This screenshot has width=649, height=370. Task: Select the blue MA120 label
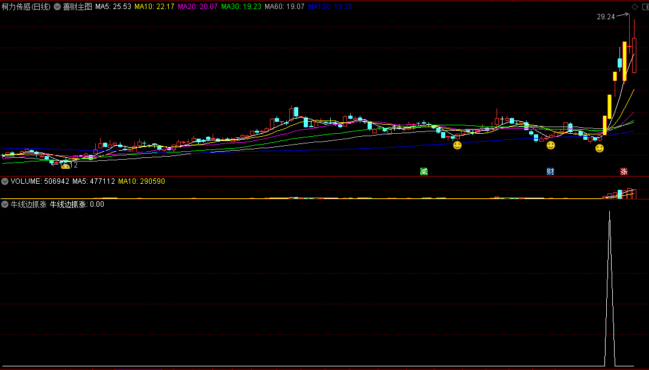pos(330,7)
